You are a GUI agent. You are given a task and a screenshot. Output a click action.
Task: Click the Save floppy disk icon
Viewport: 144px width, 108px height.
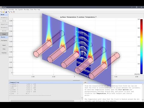tap(6, 12)
